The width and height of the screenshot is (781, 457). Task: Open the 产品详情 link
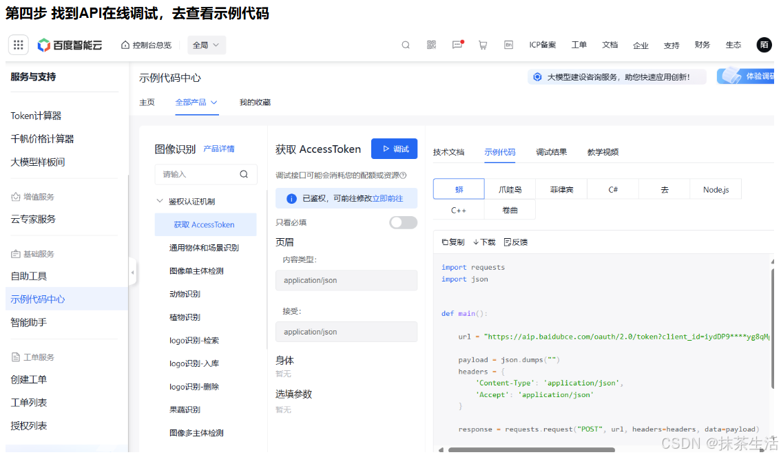pyautogui.click(x=218, y=149)
